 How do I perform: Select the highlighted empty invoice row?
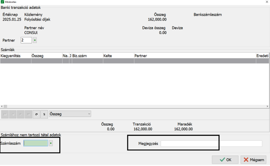pos(134,61)
